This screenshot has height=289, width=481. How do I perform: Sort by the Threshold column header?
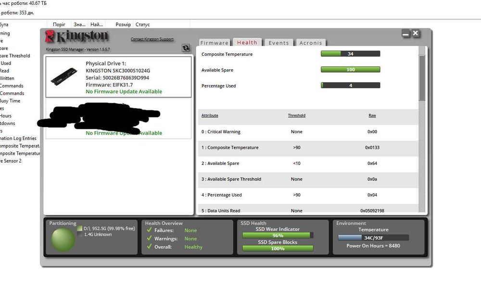(297, 115)
